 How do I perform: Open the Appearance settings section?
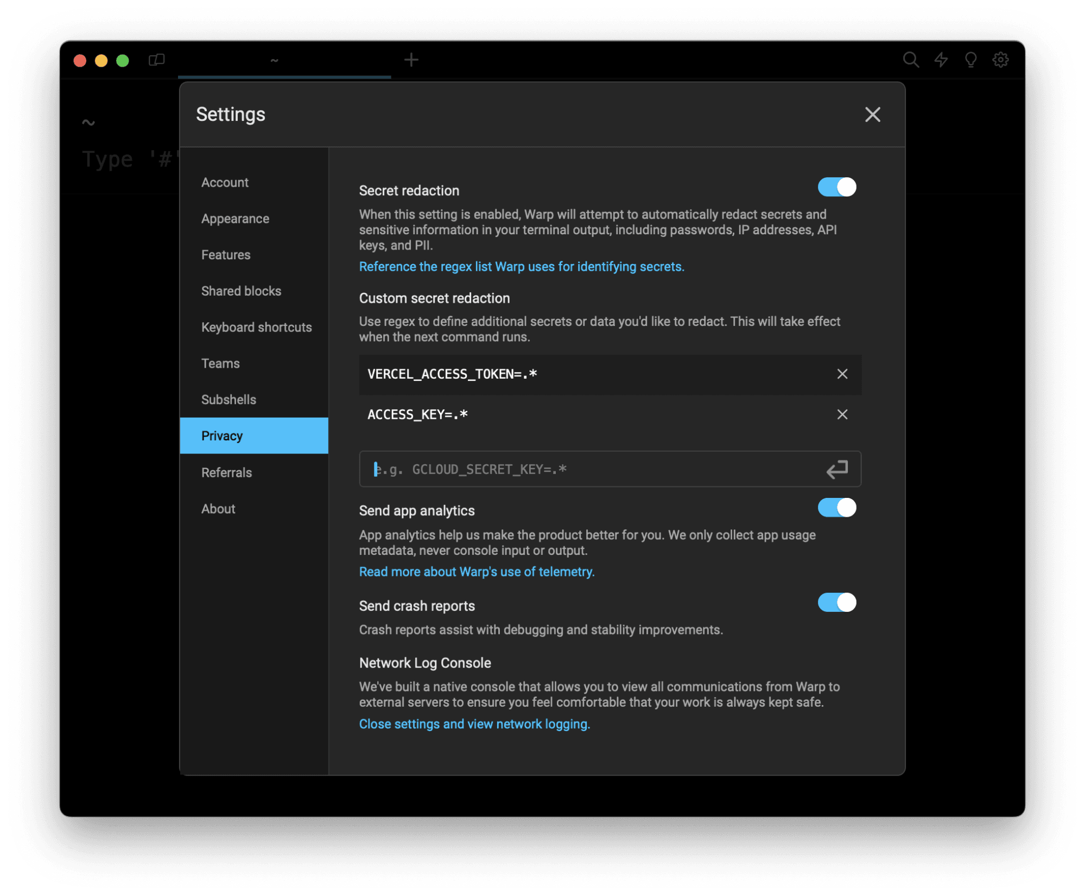point(235,219)
